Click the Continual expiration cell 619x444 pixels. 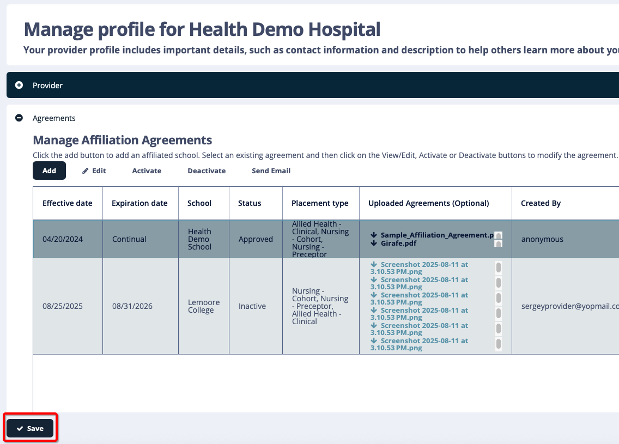click(x=141, y=239)
